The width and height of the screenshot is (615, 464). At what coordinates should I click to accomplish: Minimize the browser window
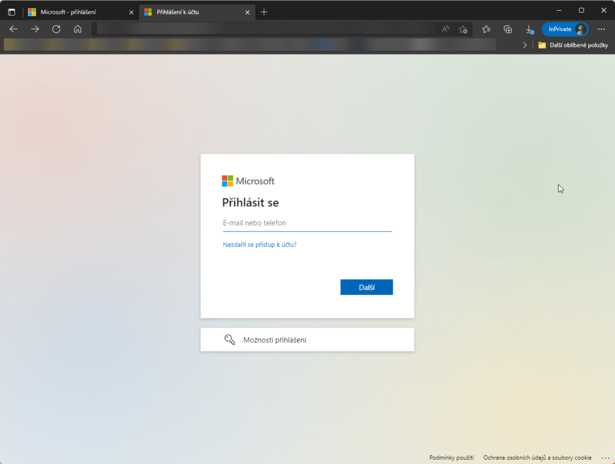559,10
